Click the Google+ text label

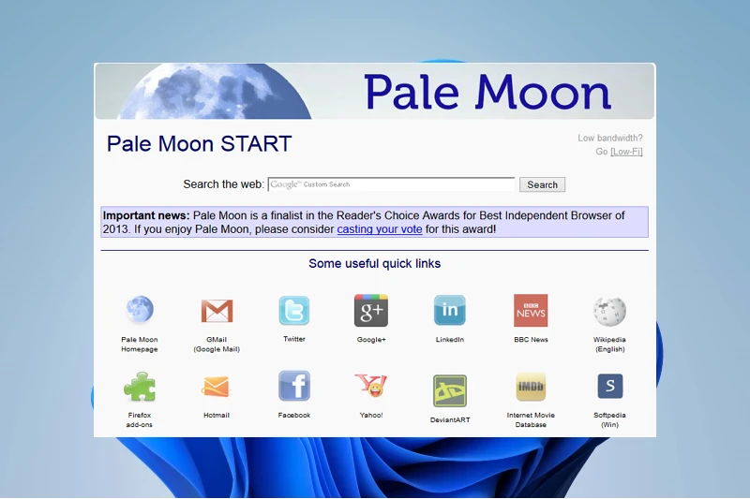(371, 340)
